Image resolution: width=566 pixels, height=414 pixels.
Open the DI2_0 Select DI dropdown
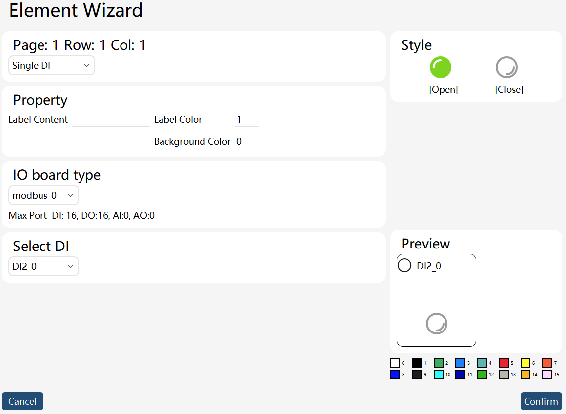point(43,266)
